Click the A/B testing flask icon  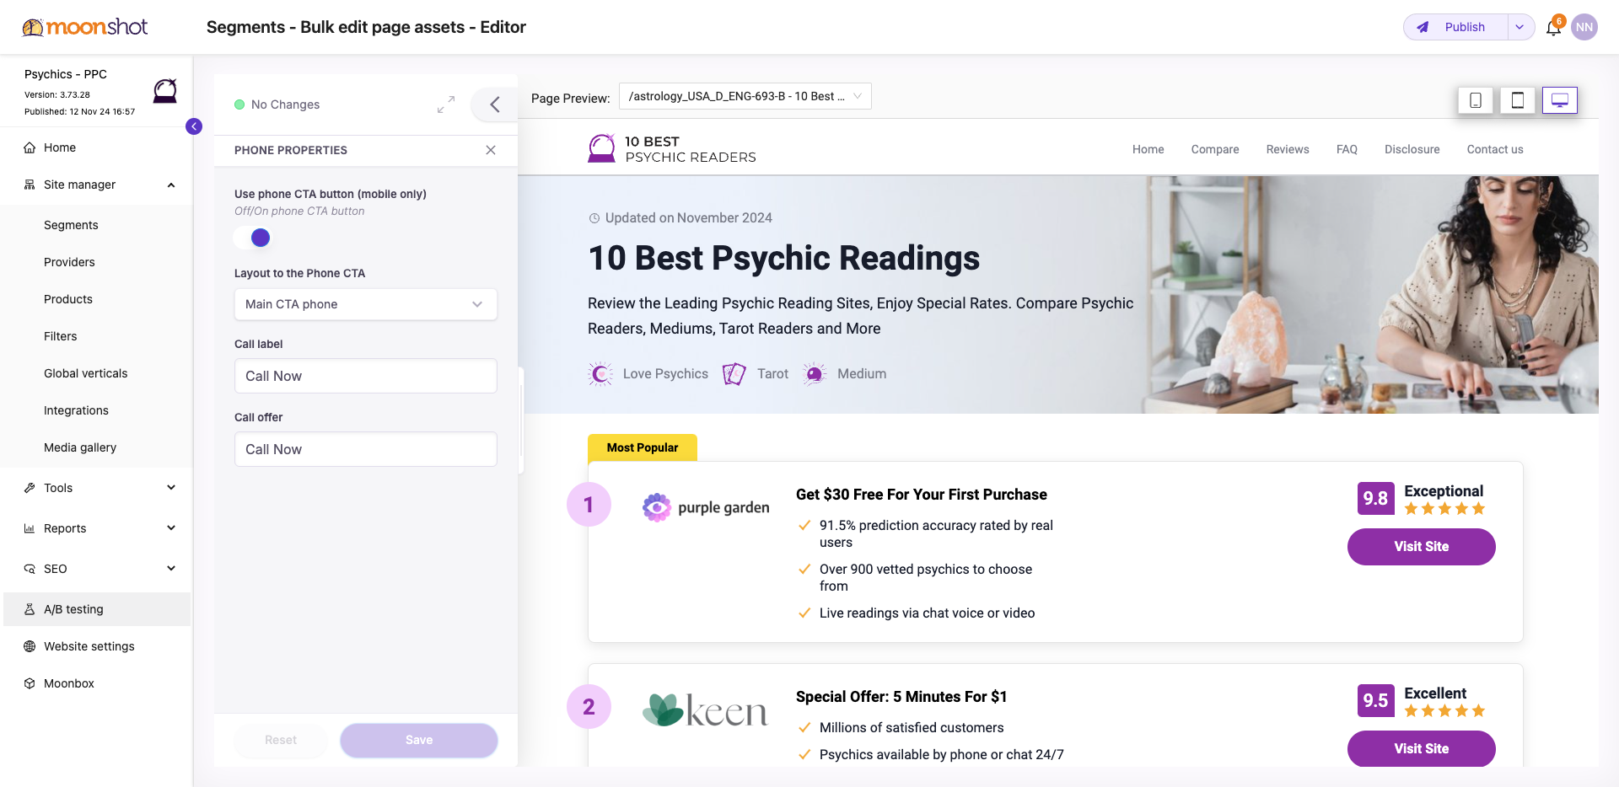[x=30, y=609]
